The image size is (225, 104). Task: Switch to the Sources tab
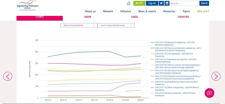[183, 17]
